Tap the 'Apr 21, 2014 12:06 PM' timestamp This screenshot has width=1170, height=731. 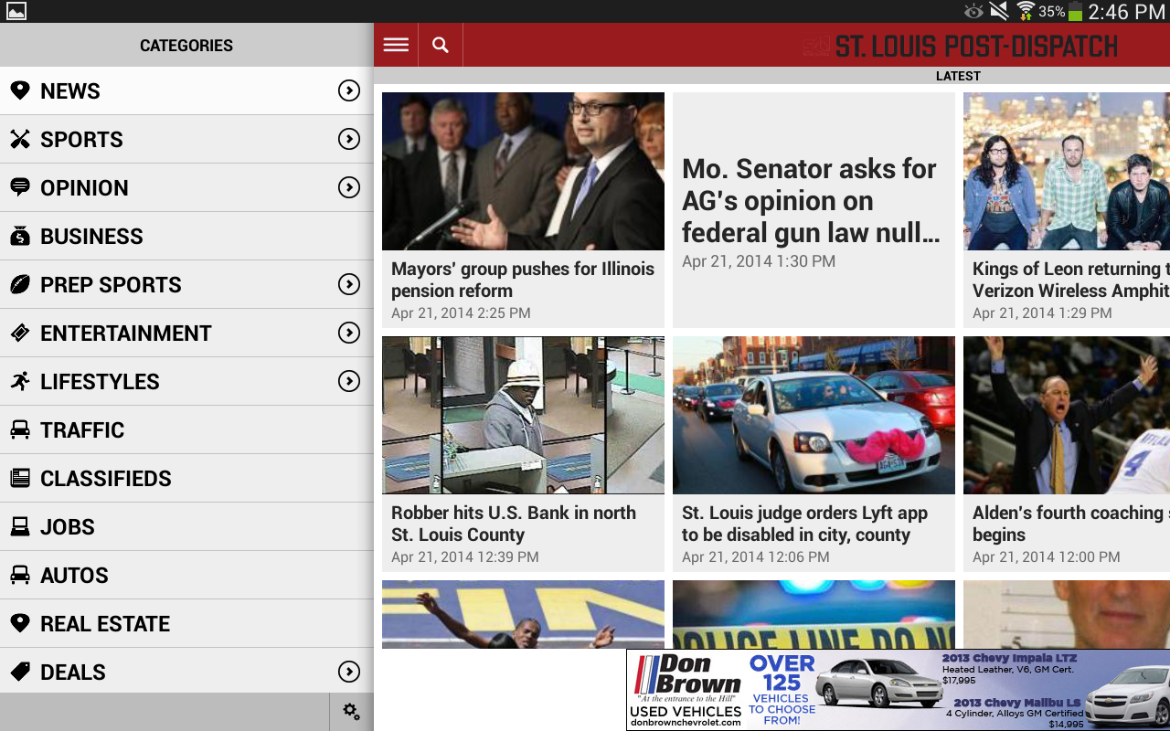pos(756,556)
